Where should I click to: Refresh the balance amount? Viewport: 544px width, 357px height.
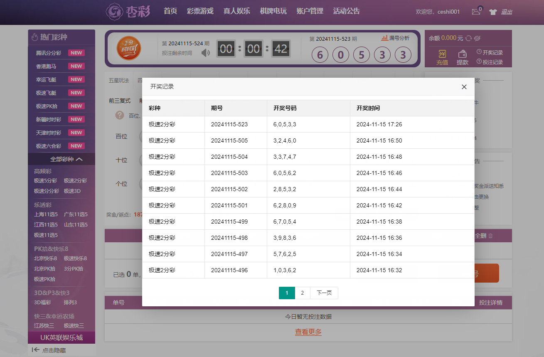(x=468, y=38)
